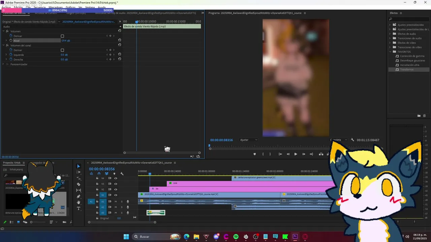Select the Pen tool
This screenshot has width=431, height=242.
pos(79,196)
